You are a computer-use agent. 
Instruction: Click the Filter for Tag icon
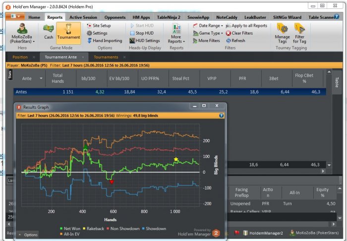299,33
